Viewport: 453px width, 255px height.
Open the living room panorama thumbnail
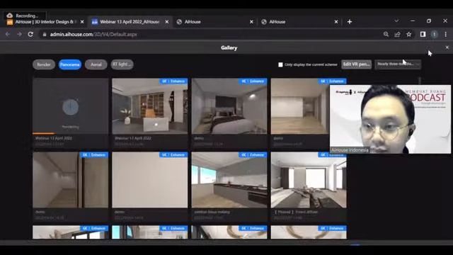(309, 180)
